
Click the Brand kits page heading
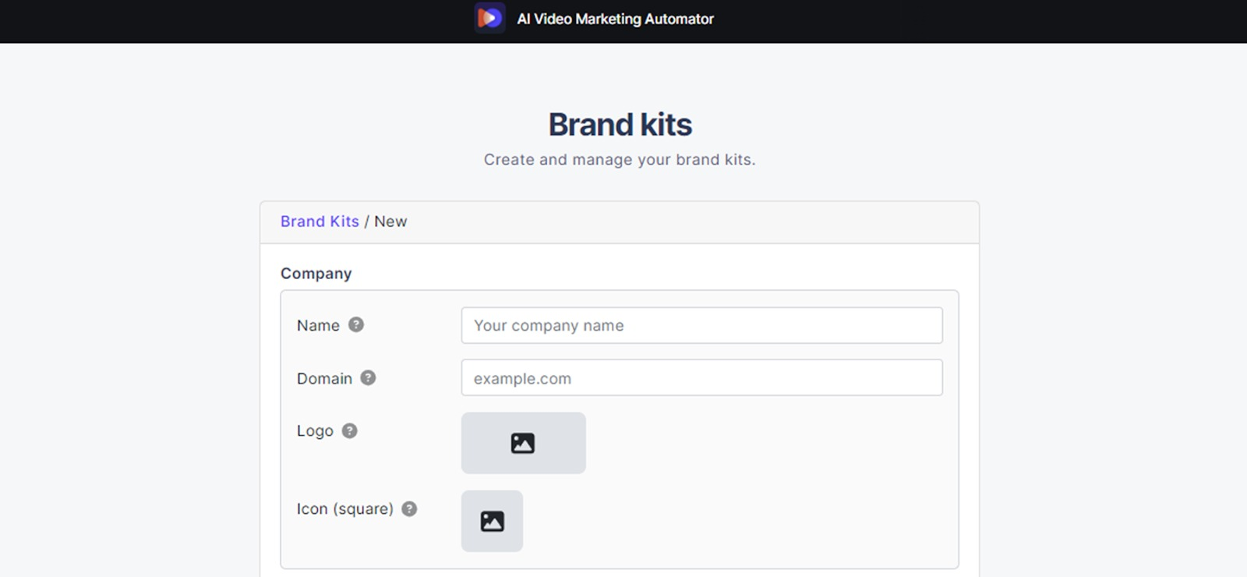pyautogui.click(x=620, y=125)
